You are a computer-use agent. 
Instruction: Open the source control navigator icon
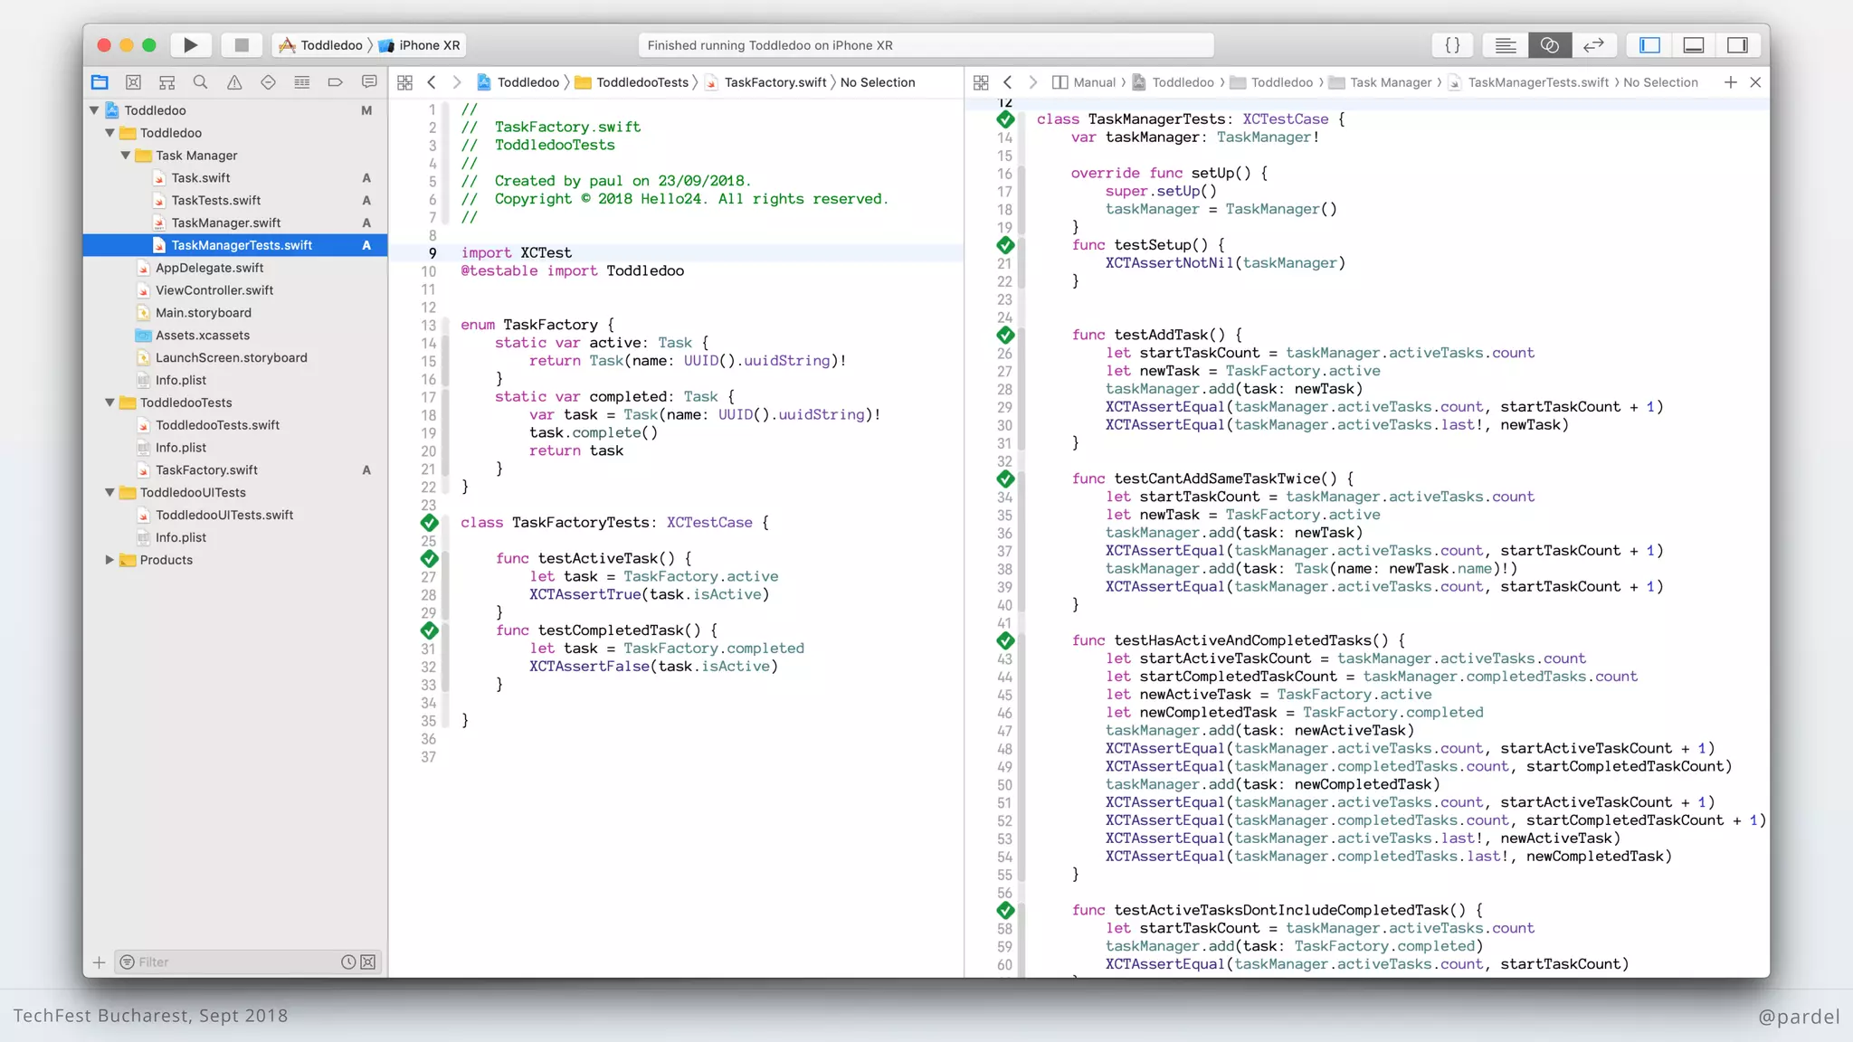133,82
